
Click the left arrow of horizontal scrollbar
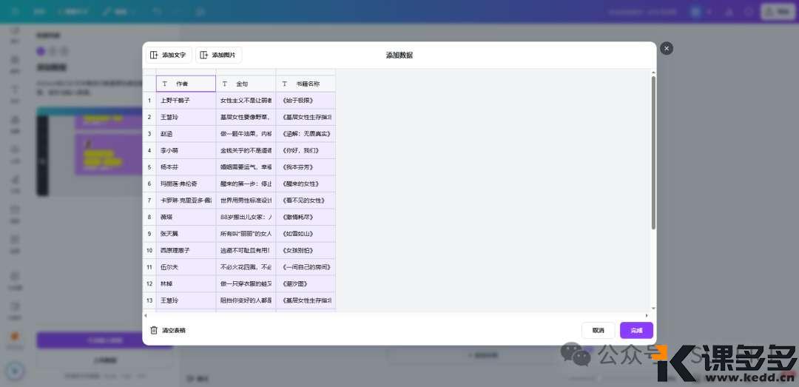[146, 315]
